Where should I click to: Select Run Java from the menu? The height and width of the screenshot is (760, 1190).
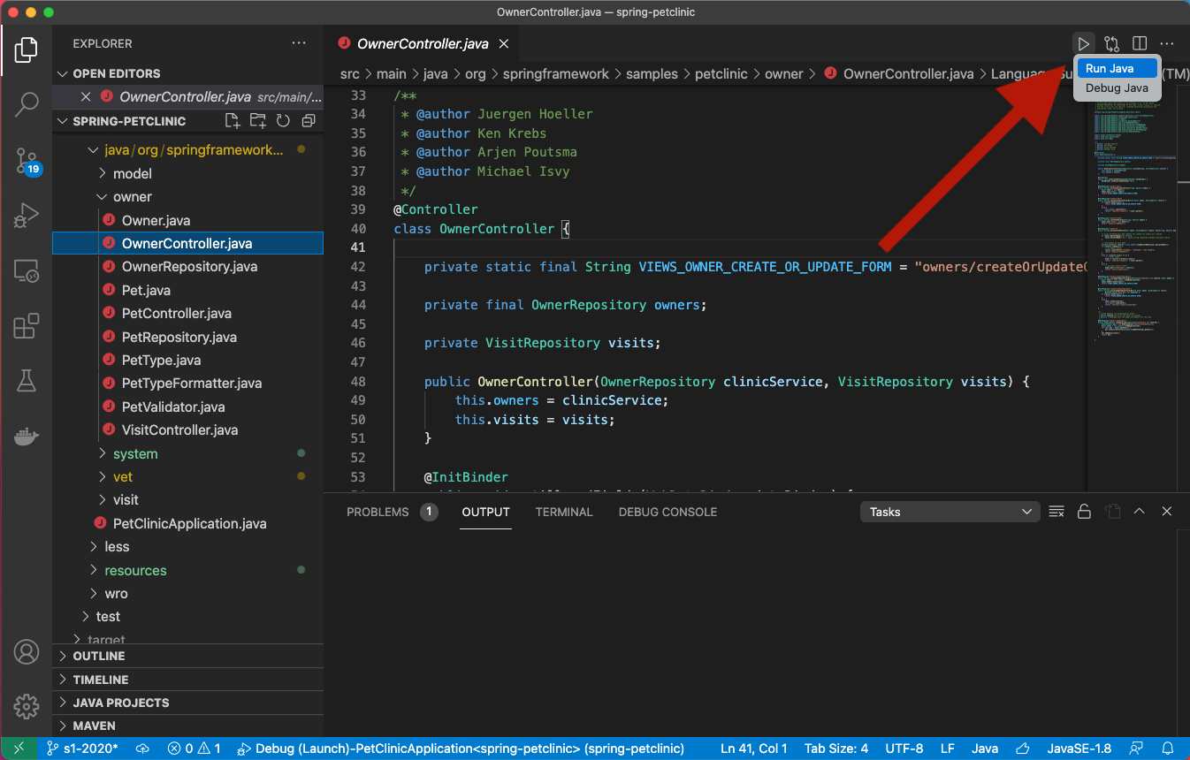(1117, 69)
